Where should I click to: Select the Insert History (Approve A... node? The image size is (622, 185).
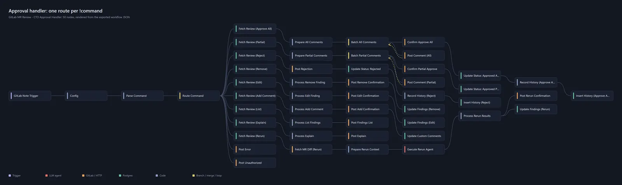(x=592, y=96)
